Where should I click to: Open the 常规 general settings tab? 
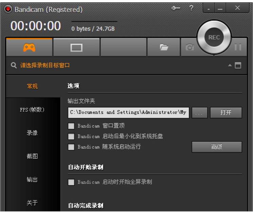(x=32, y=86)
